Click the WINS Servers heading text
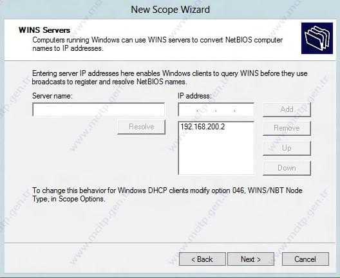 pyautogui.click(x=44, y=30)
